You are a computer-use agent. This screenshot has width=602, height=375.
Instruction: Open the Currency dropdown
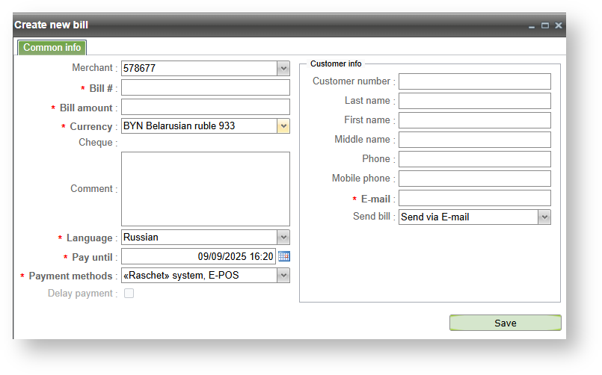coord(283,126)
